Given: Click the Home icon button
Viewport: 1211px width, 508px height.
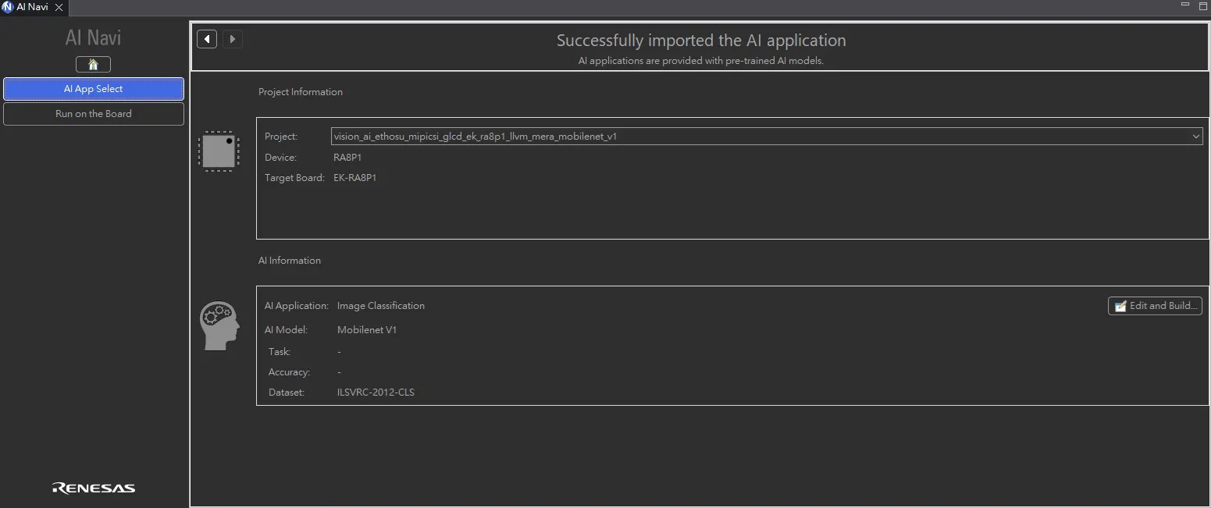Looking at the screenshot, I should (x=93, y=64).
